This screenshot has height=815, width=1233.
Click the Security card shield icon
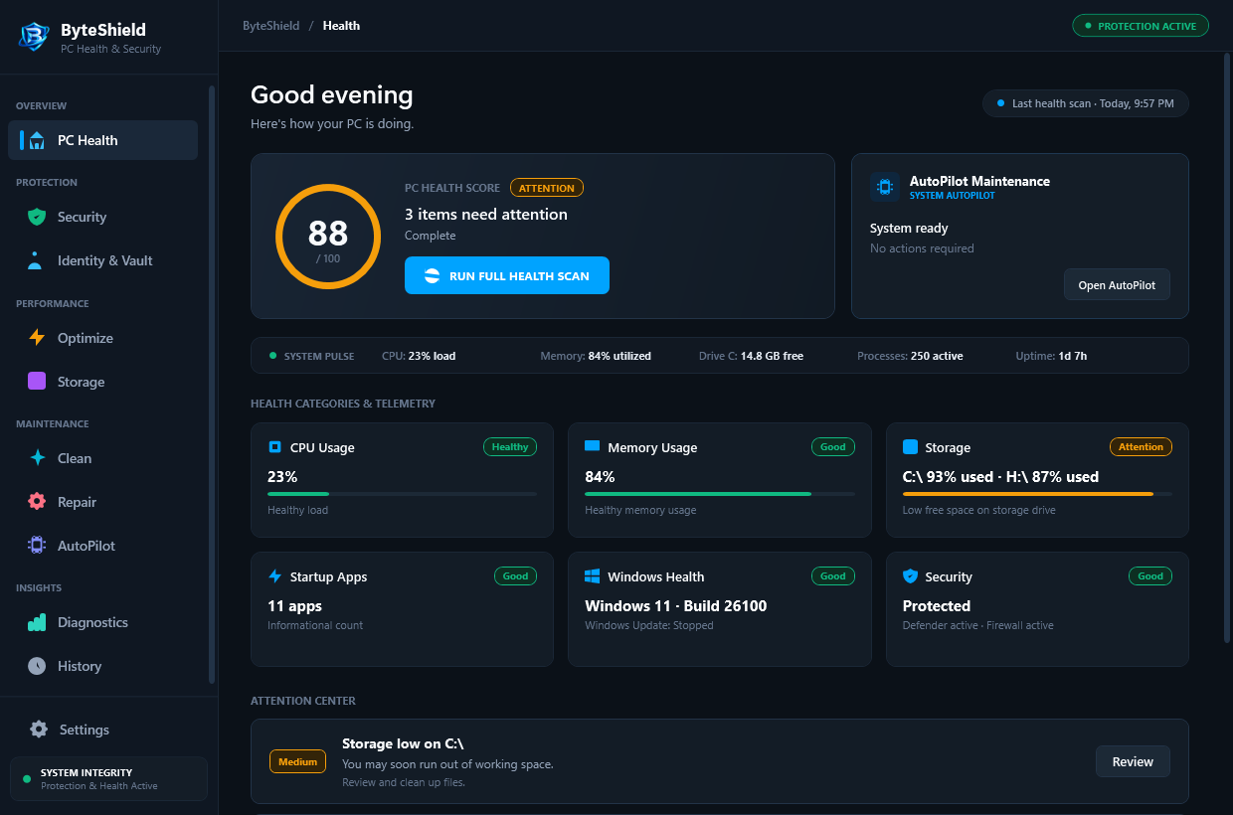[910, 576]
